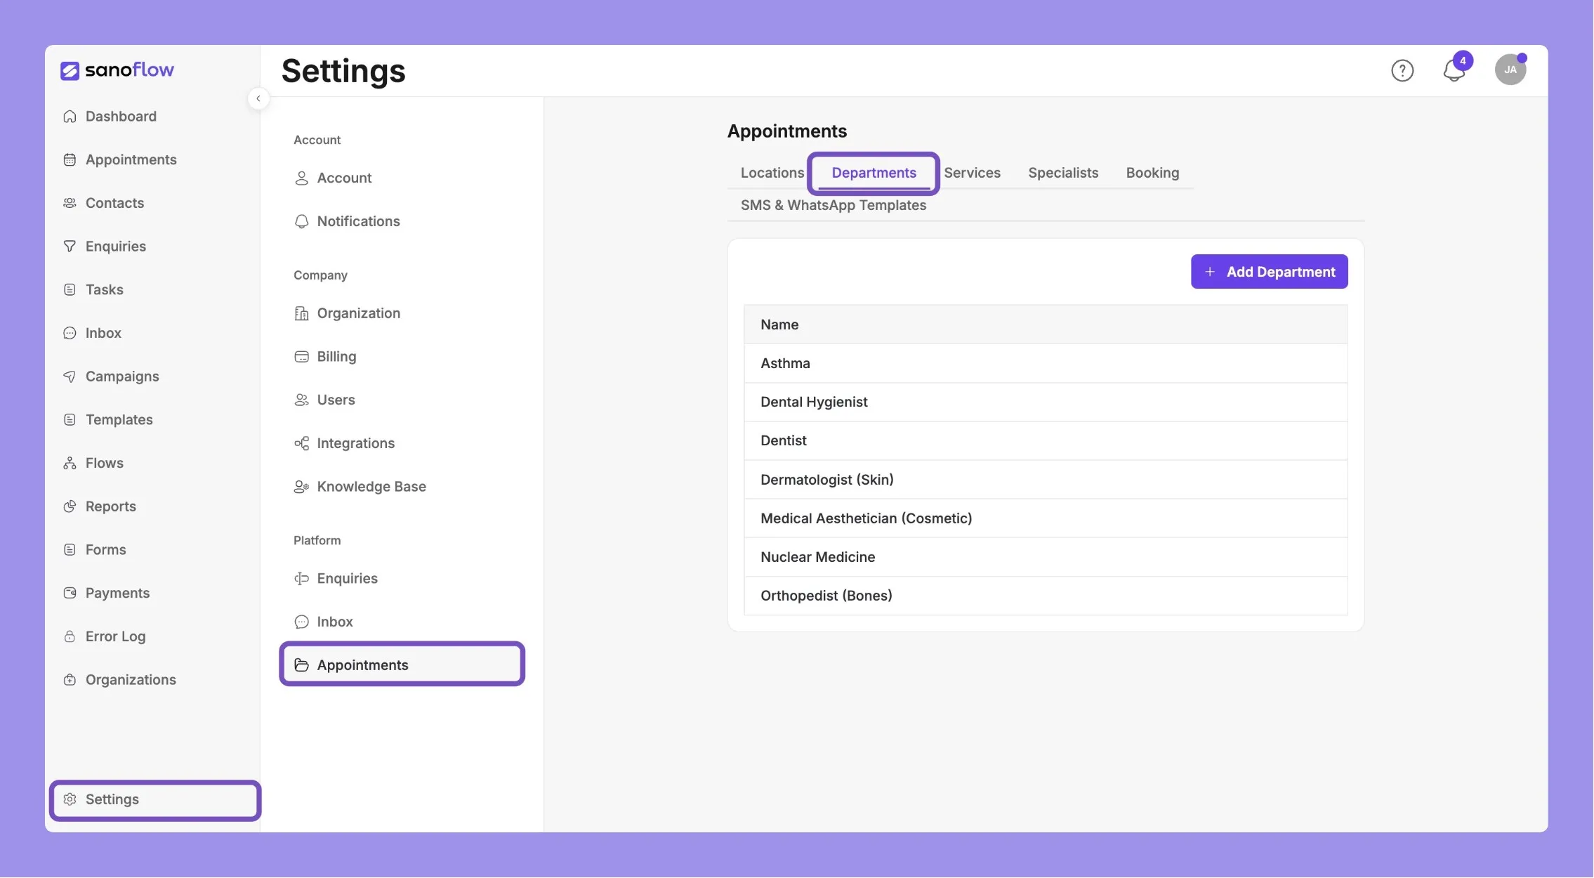Select the Nuclear Medicine department row
The image size is (1594, 878).
pyautogui.click(x=1045, y=557)
